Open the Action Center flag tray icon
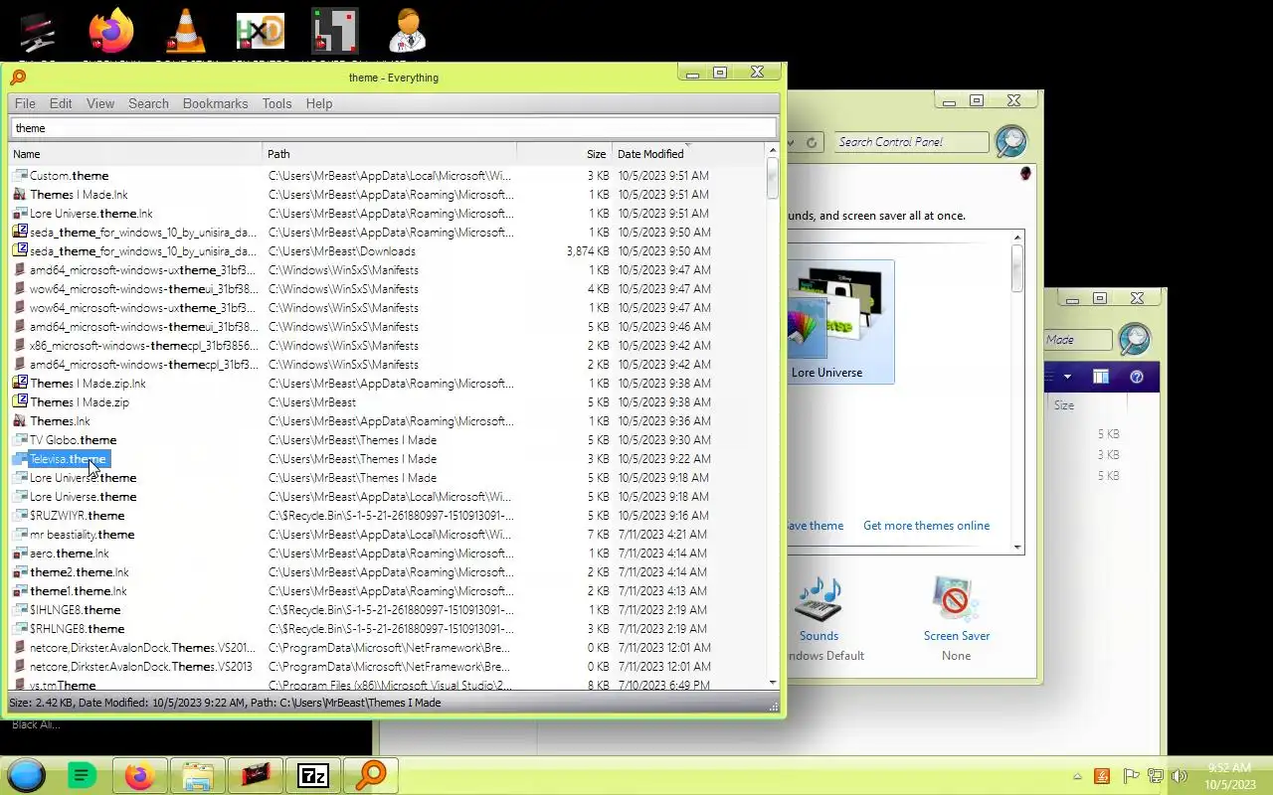Viewport: 1273px width, 795px height. [x=1131, y=776]
